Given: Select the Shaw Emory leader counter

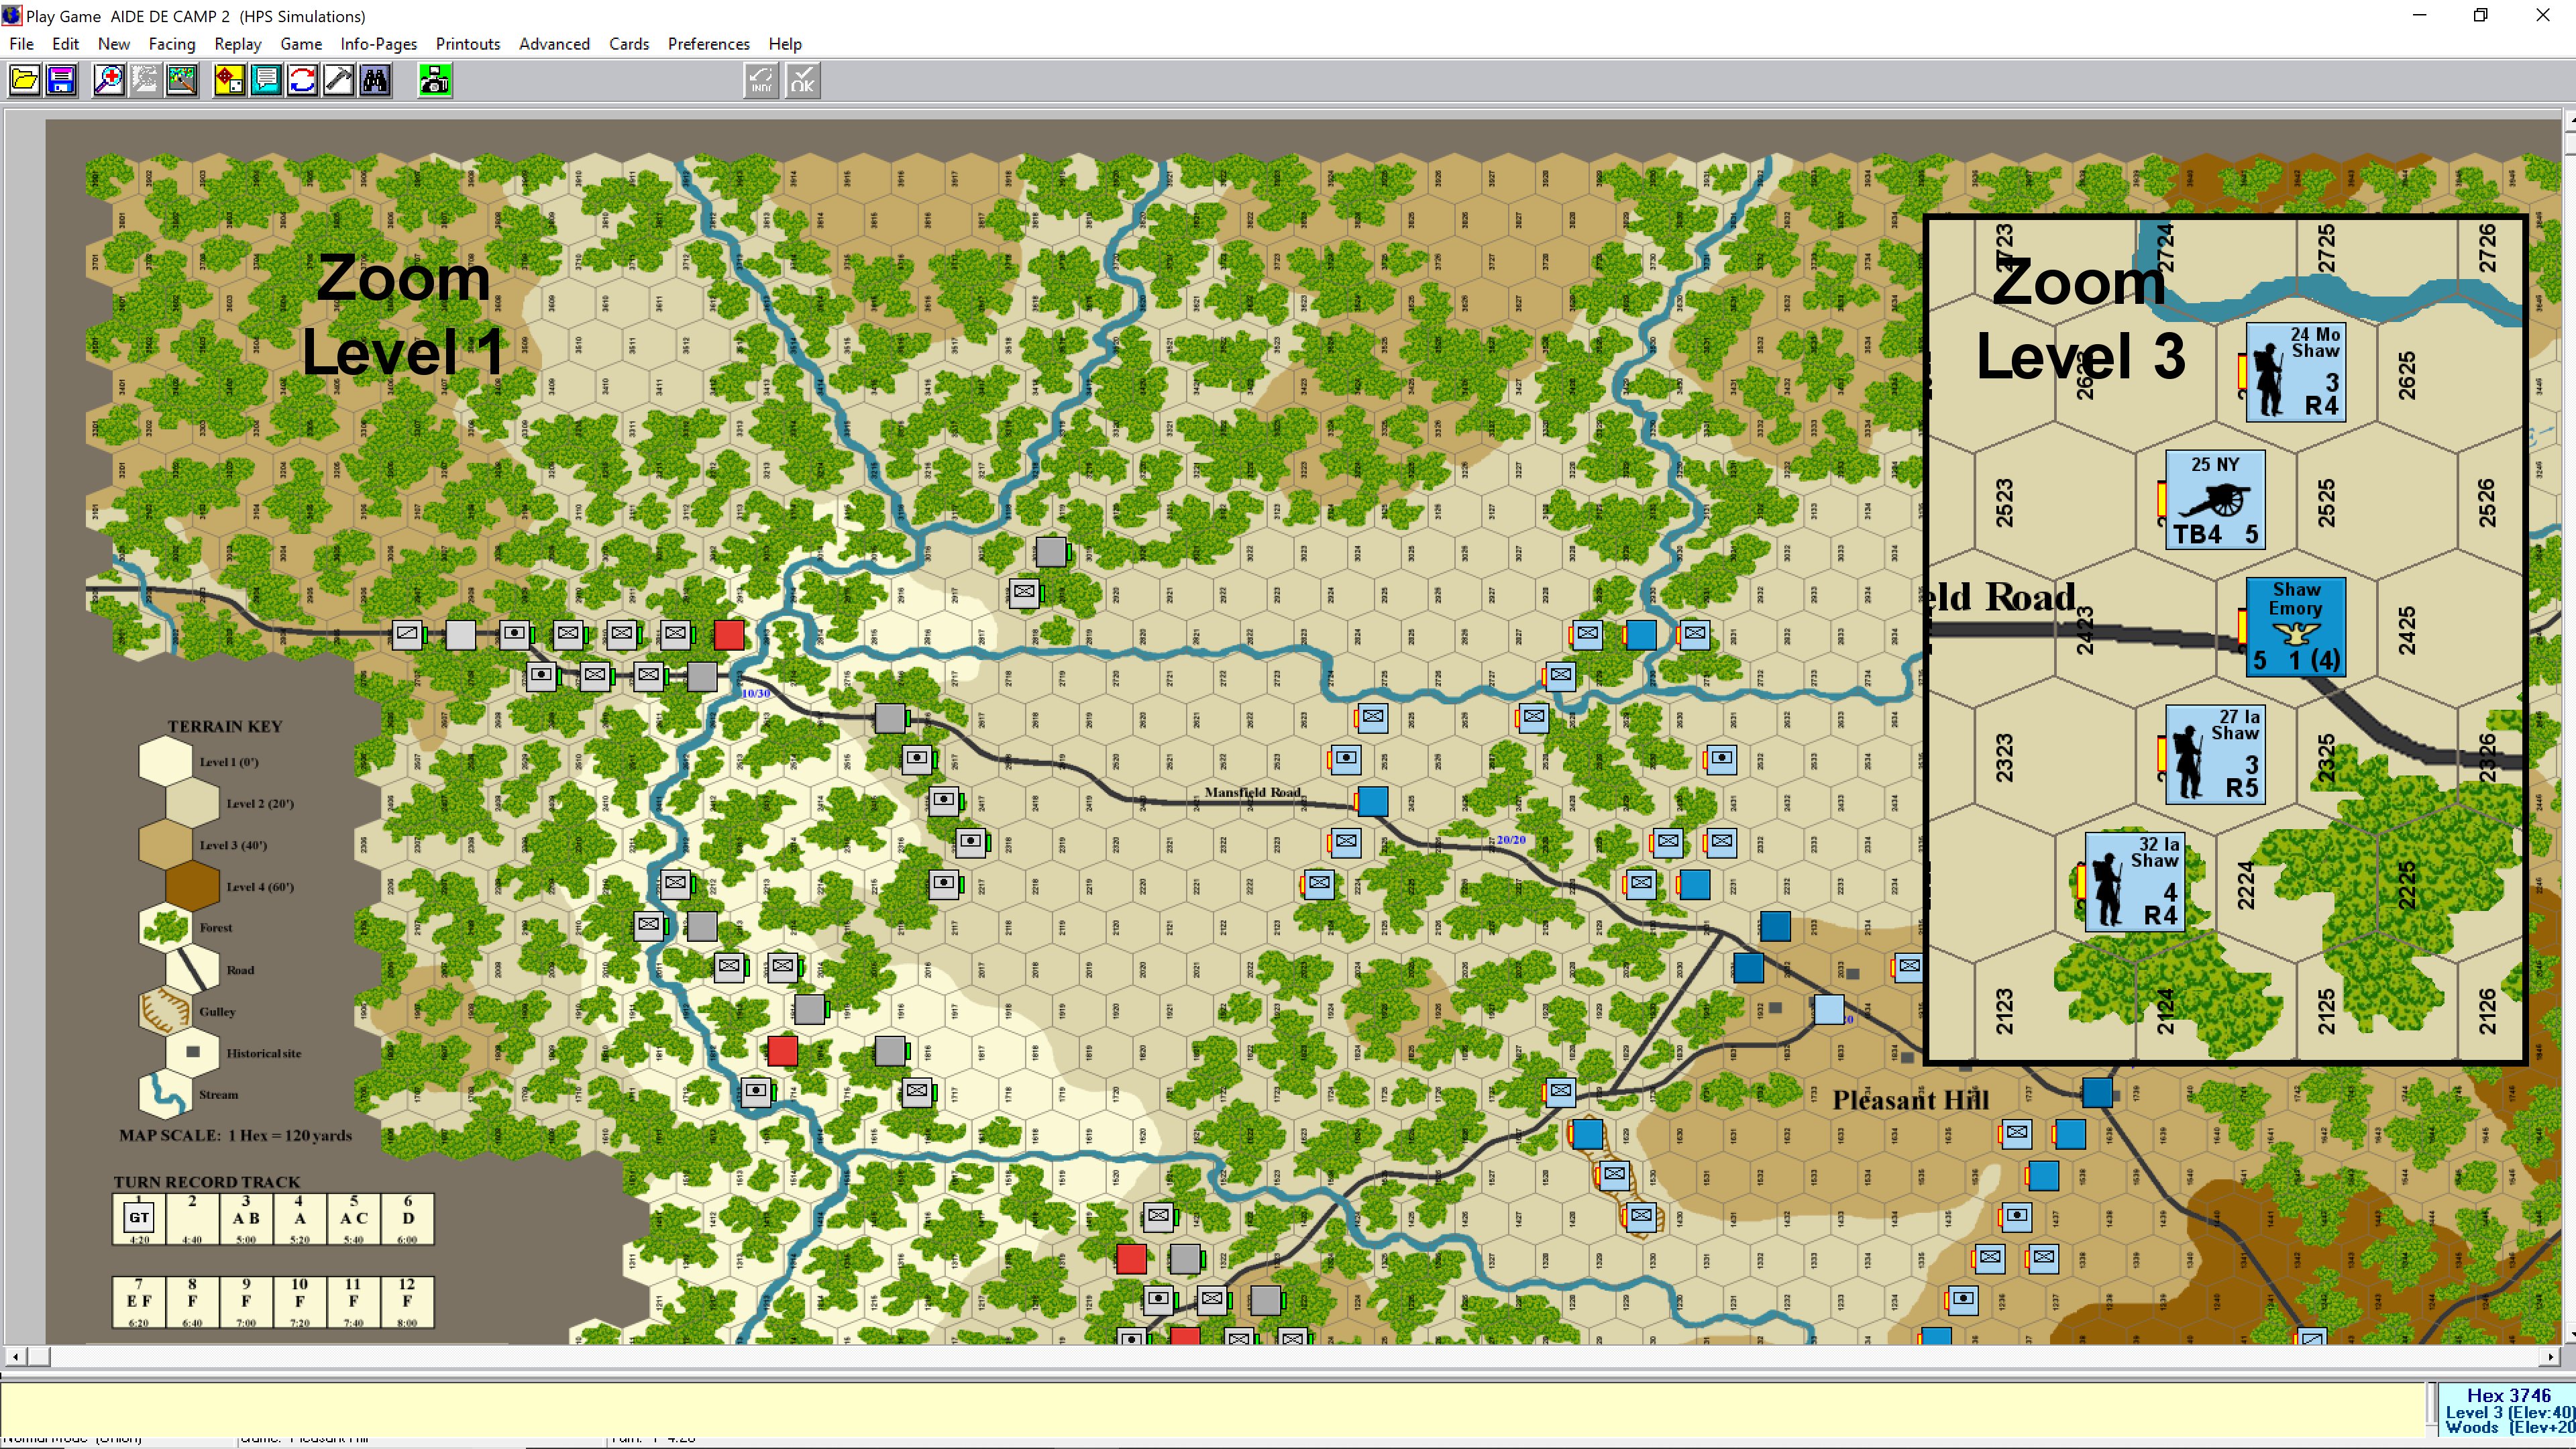Looking at the screenshot, I should [x=2295, y=627].
